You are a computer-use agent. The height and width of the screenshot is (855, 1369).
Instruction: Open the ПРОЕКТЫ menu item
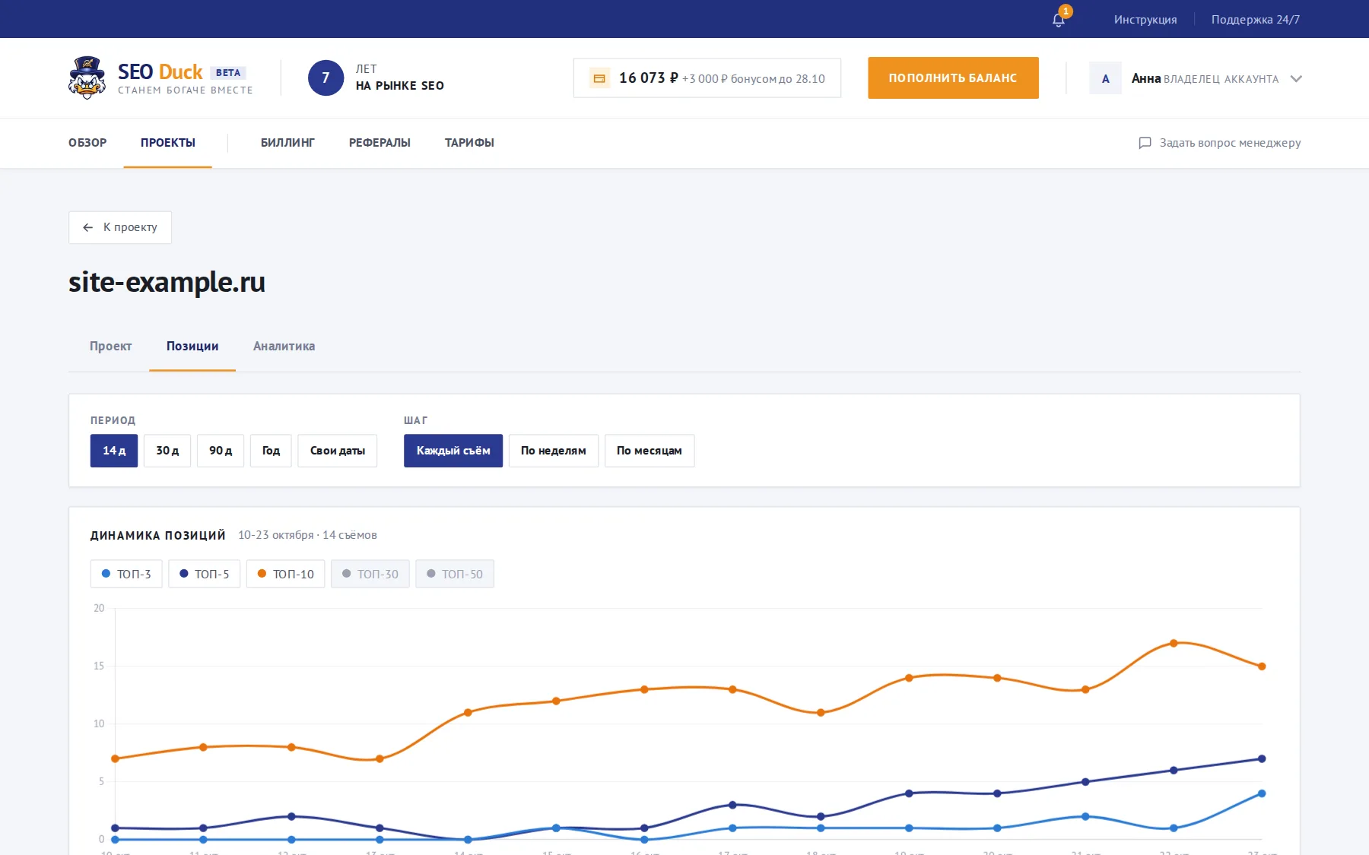[x=168, y=143]
